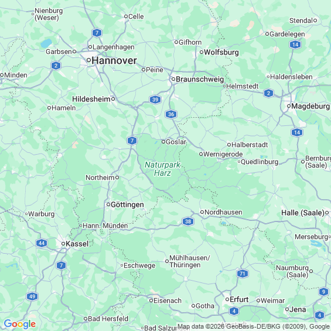331x331 pixels.
Task: Select the Göttingen city label
Action: (127, 205)
